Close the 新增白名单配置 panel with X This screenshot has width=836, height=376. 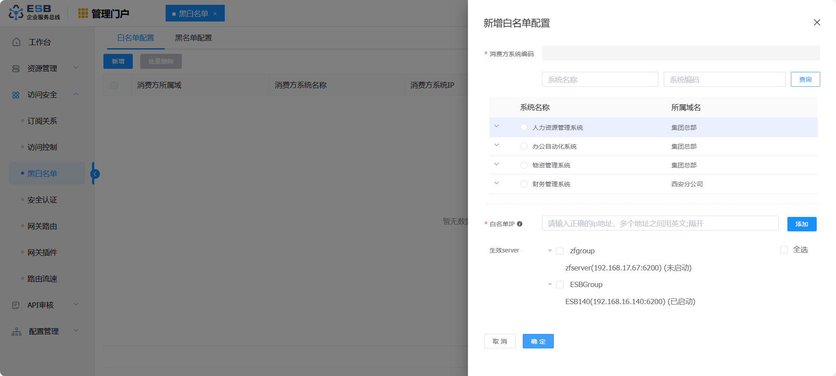click(x=817, y=22)
